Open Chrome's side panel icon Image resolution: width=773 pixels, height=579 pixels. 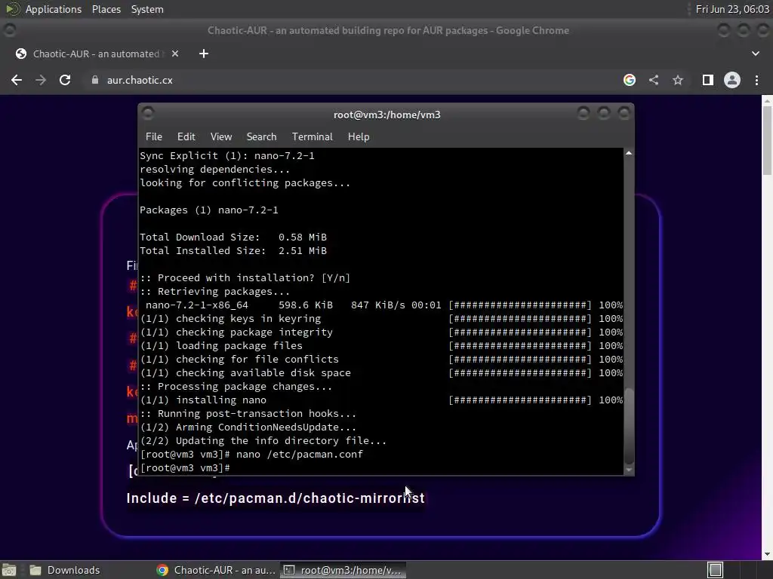click(707, 80)
